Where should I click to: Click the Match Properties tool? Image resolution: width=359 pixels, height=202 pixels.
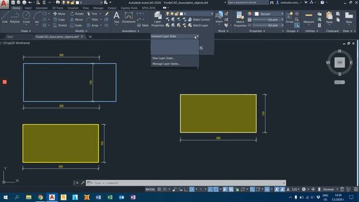(x=240, y=19)
